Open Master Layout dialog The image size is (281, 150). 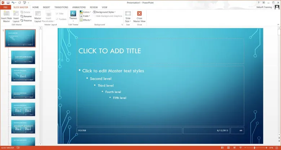tap(38, 17)
